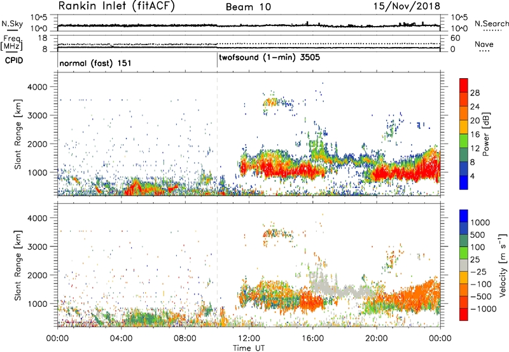The image size is (509, 352).
Task: Click the 'Nave' legend label
Action: point(484,44)
